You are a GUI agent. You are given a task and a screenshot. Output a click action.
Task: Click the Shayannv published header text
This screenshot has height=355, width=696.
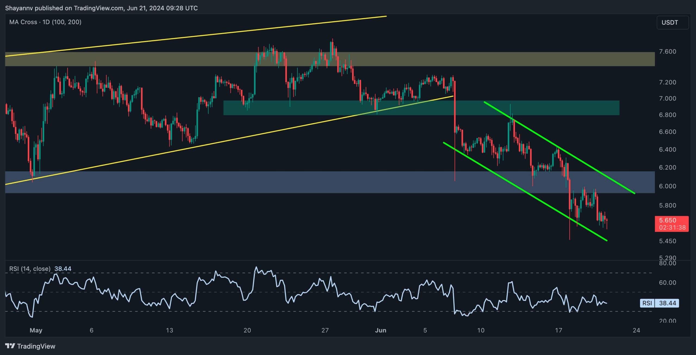point(101,8)
